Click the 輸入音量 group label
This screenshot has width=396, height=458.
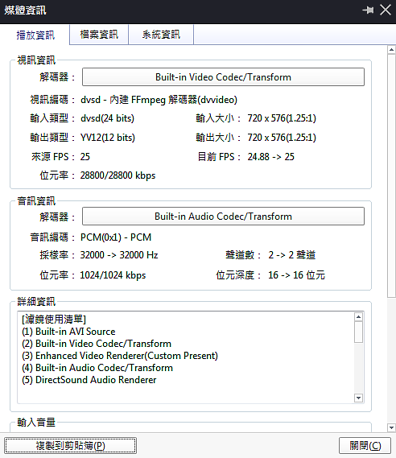coord(36,423)
